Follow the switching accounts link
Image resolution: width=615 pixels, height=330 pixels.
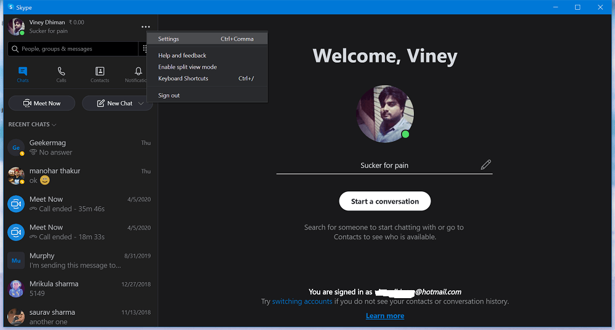(302, 301)
